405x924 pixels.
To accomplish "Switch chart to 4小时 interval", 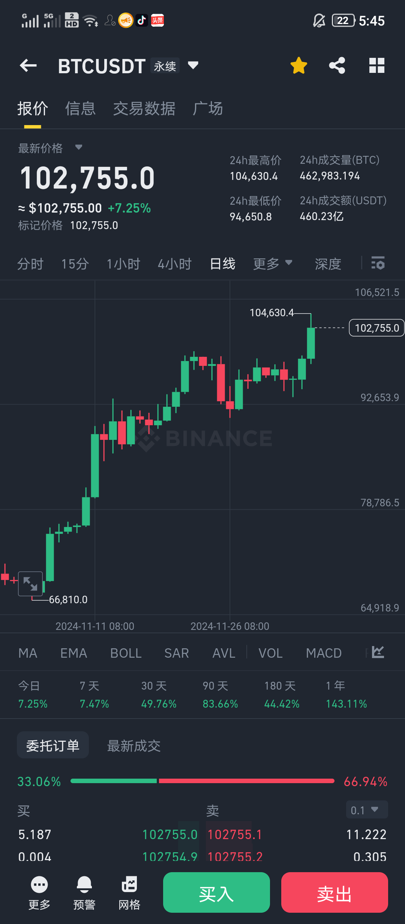I will tap(175, 264).
